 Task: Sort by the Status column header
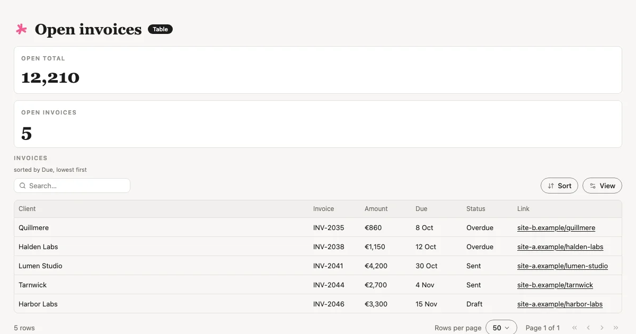coord(476,209)
